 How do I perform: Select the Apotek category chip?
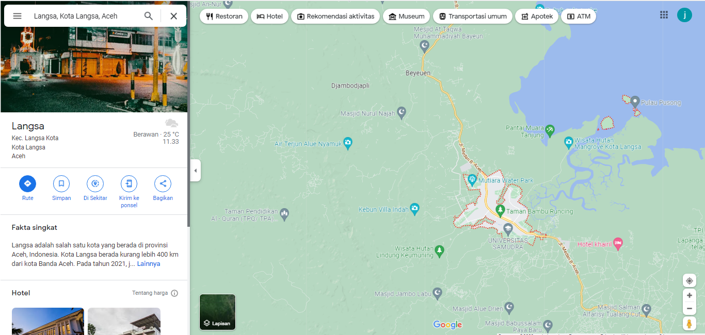[x=537, y=16]
